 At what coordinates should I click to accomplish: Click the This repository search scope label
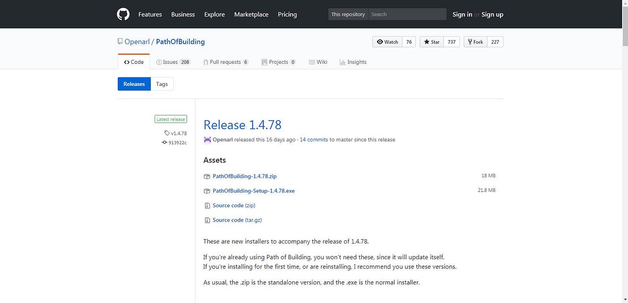(x=348, y=14)
